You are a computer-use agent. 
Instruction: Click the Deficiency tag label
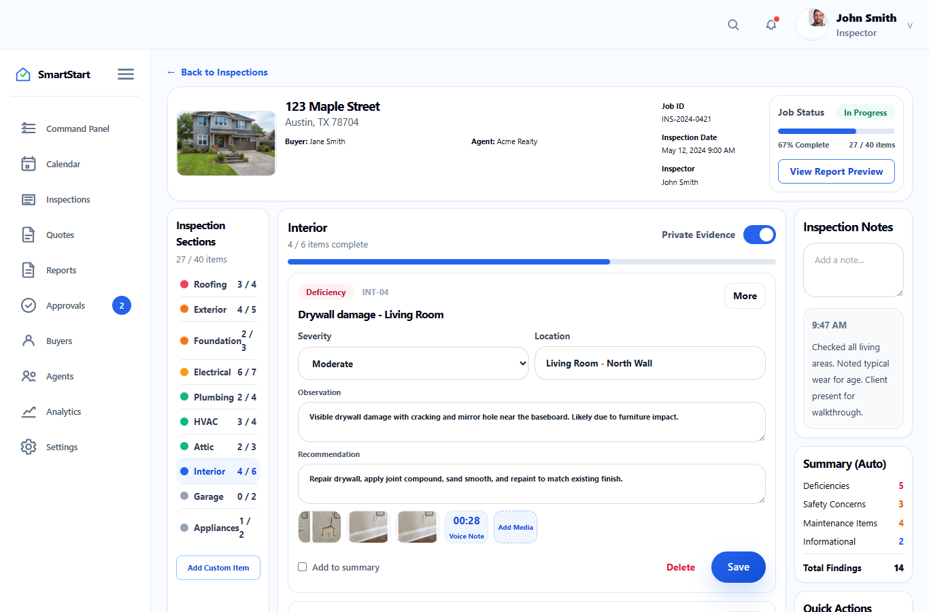(326, 292)
